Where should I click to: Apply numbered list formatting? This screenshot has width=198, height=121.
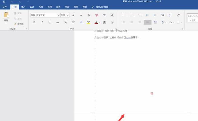coord(131,15)
